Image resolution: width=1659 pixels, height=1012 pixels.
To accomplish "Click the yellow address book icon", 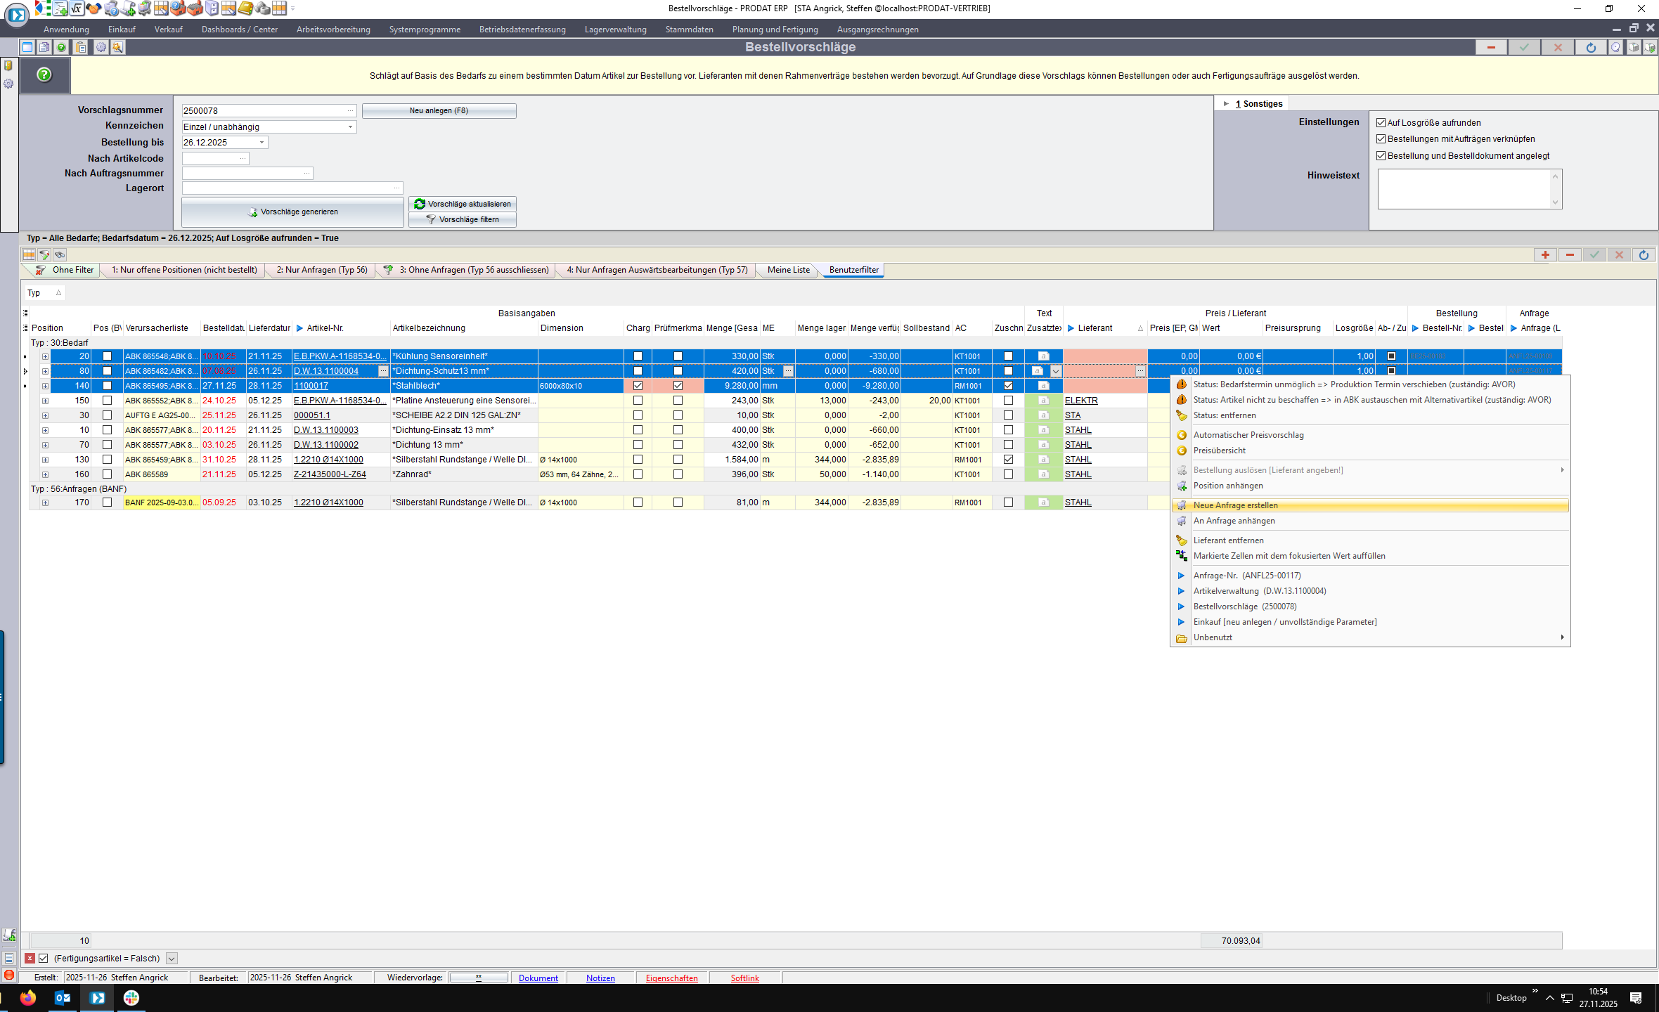I will (245, 8).
